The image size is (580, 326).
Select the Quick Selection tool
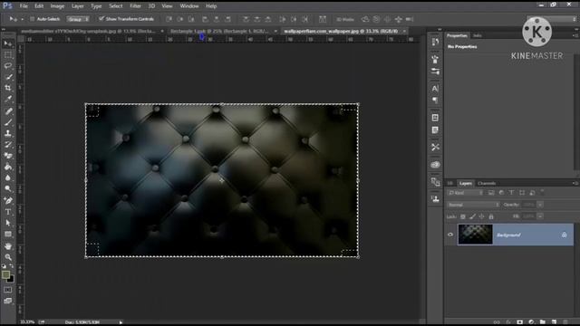tap(8, 77)
